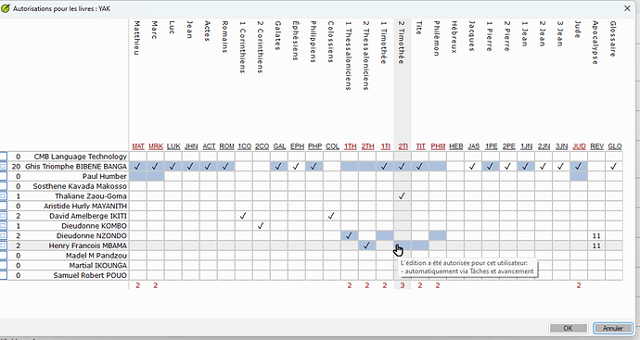Click the EPH book code link
Screen dimensions: 640x340
click(x=297, y=146)
